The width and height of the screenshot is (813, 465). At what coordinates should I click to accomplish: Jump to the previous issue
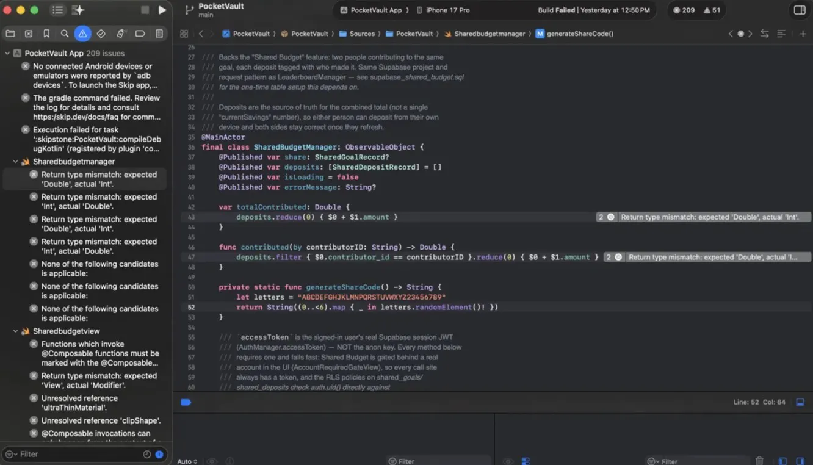click(x=731, y=34)
